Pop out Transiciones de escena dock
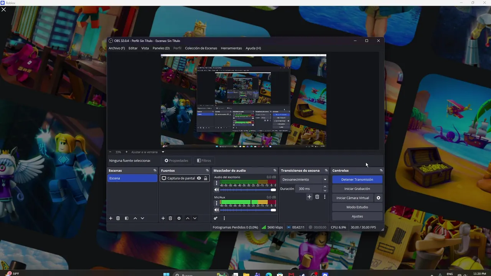The width and height of the screenshot is (491, 276). (326, 171)
